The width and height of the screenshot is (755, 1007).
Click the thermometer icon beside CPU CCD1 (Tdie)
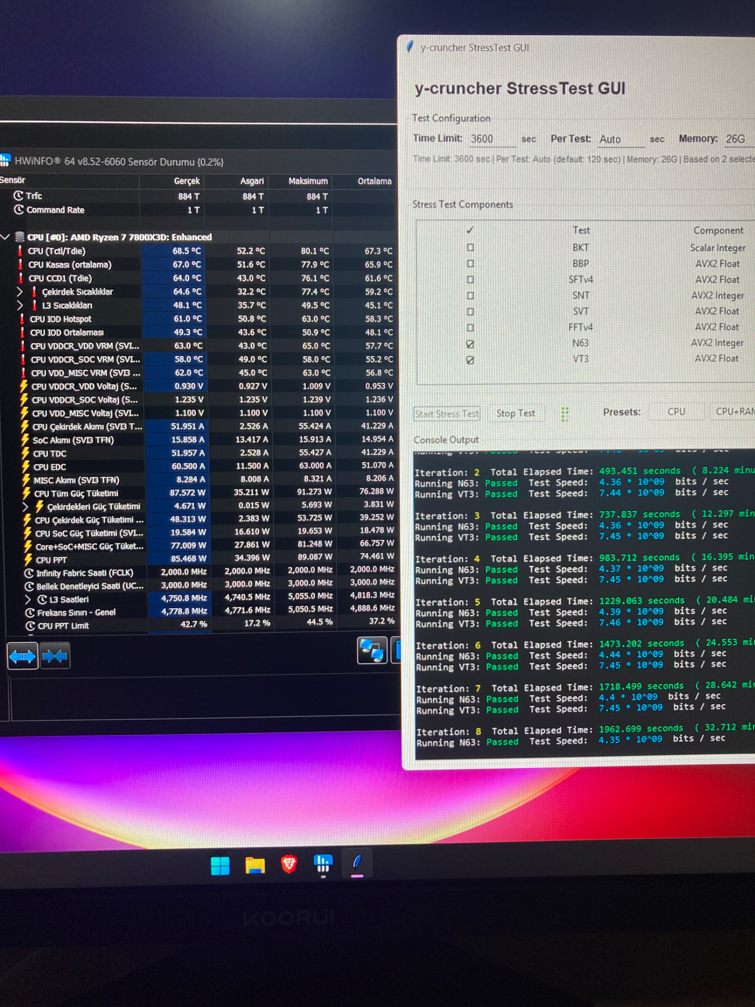pos(21,278)
